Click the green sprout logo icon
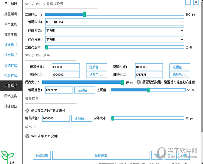203x164 pixels. tap(7, 157)
